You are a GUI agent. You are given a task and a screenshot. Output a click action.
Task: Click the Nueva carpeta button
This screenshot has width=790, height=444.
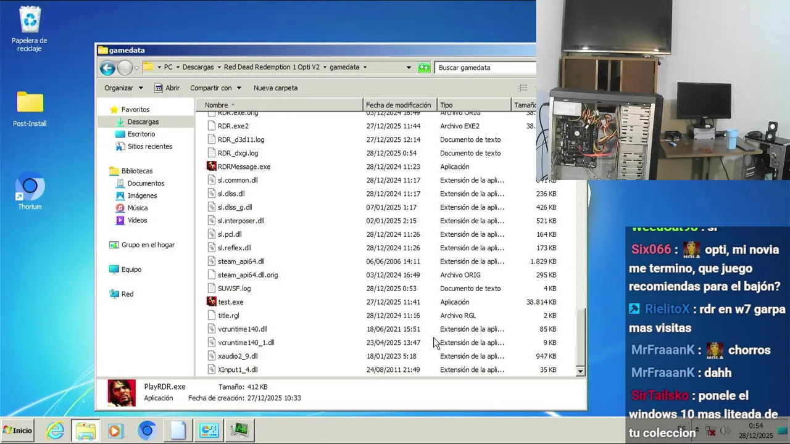click(275, 88)
